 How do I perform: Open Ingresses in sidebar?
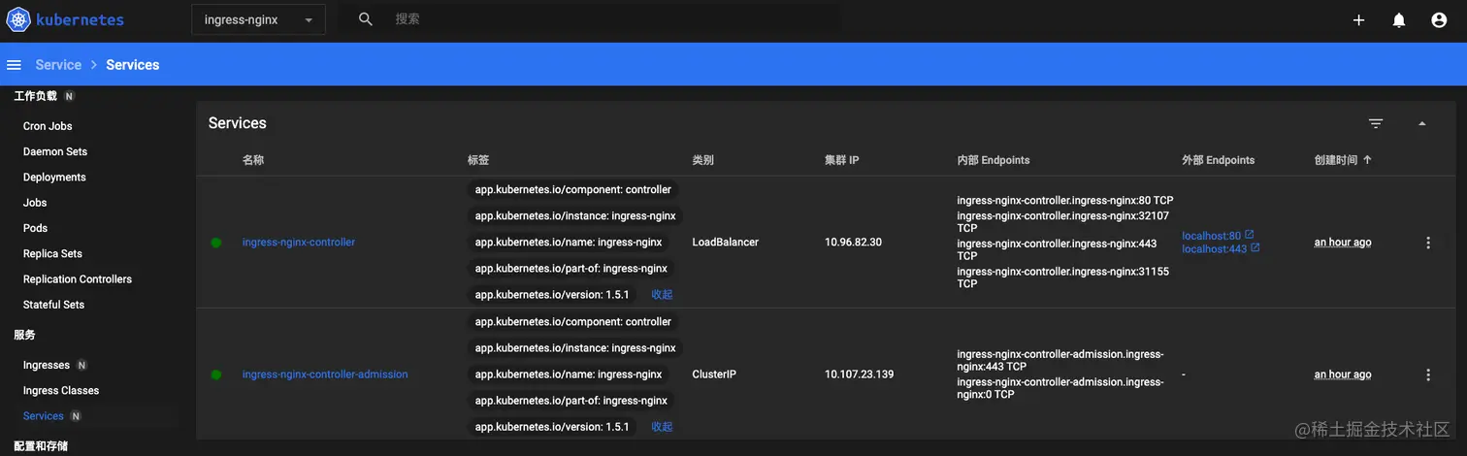47,365
